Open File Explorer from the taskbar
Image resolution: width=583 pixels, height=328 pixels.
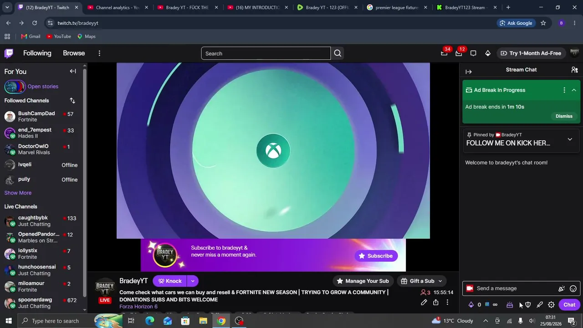pyautogui.click(x=203, y=321)
